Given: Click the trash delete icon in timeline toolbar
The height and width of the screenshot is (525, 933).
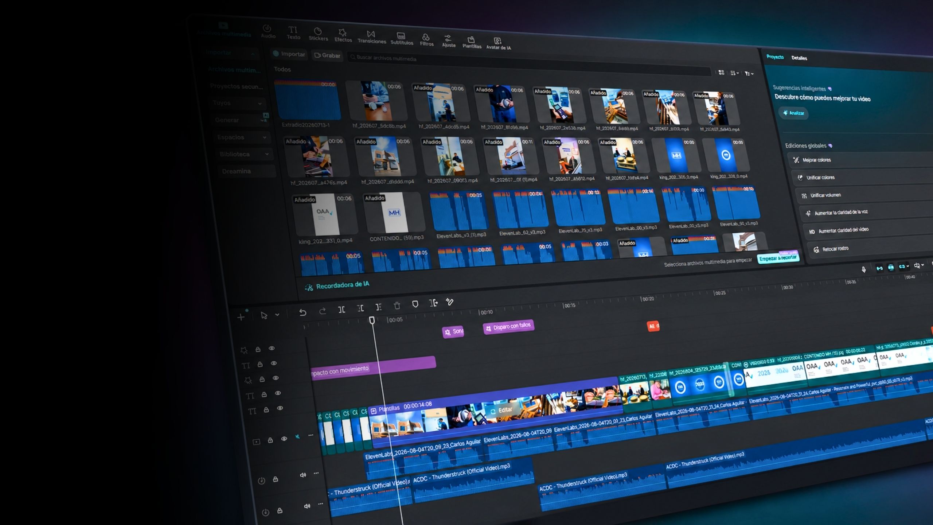Looking at the screenshot, I should [397, 306].
